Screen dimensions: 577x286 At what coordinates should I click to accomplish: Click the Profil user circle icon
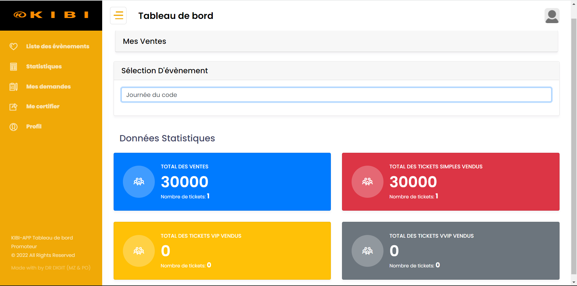14,127
